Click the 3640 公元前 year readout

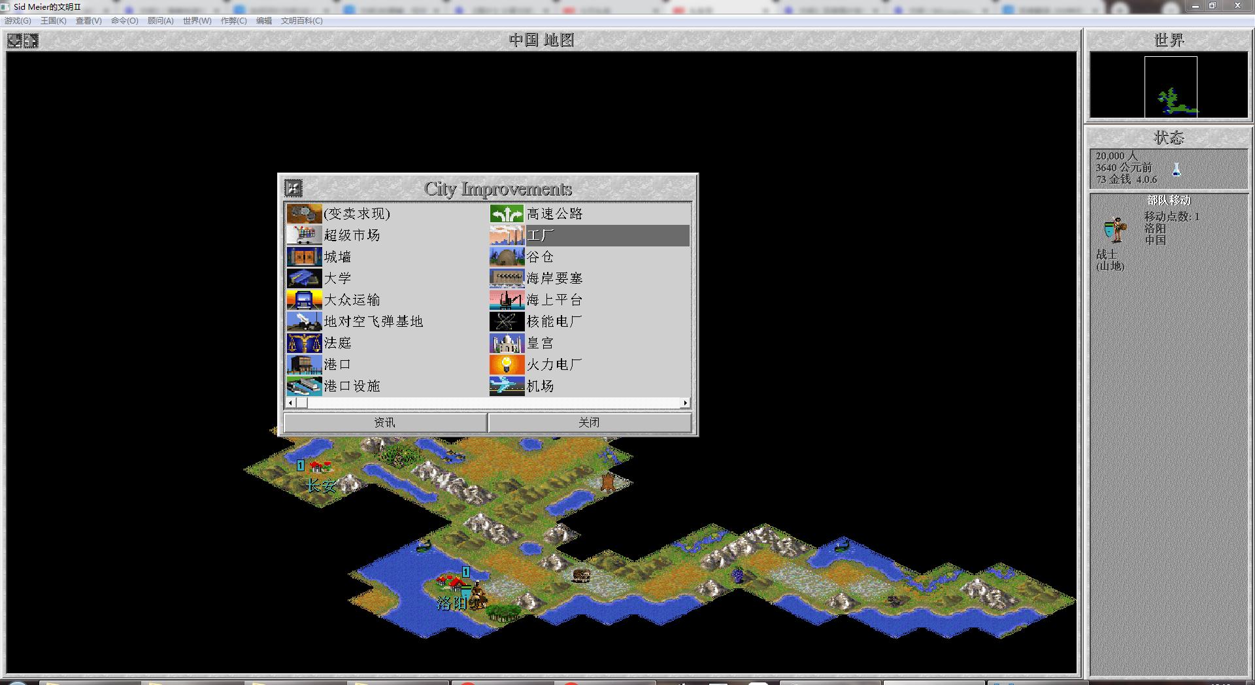click(1124, 168)
